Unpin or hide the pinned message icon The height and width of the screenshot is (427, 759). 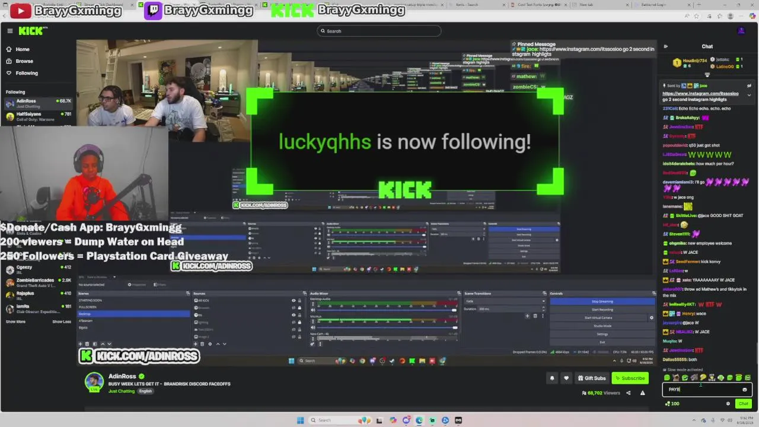point(749,86)
